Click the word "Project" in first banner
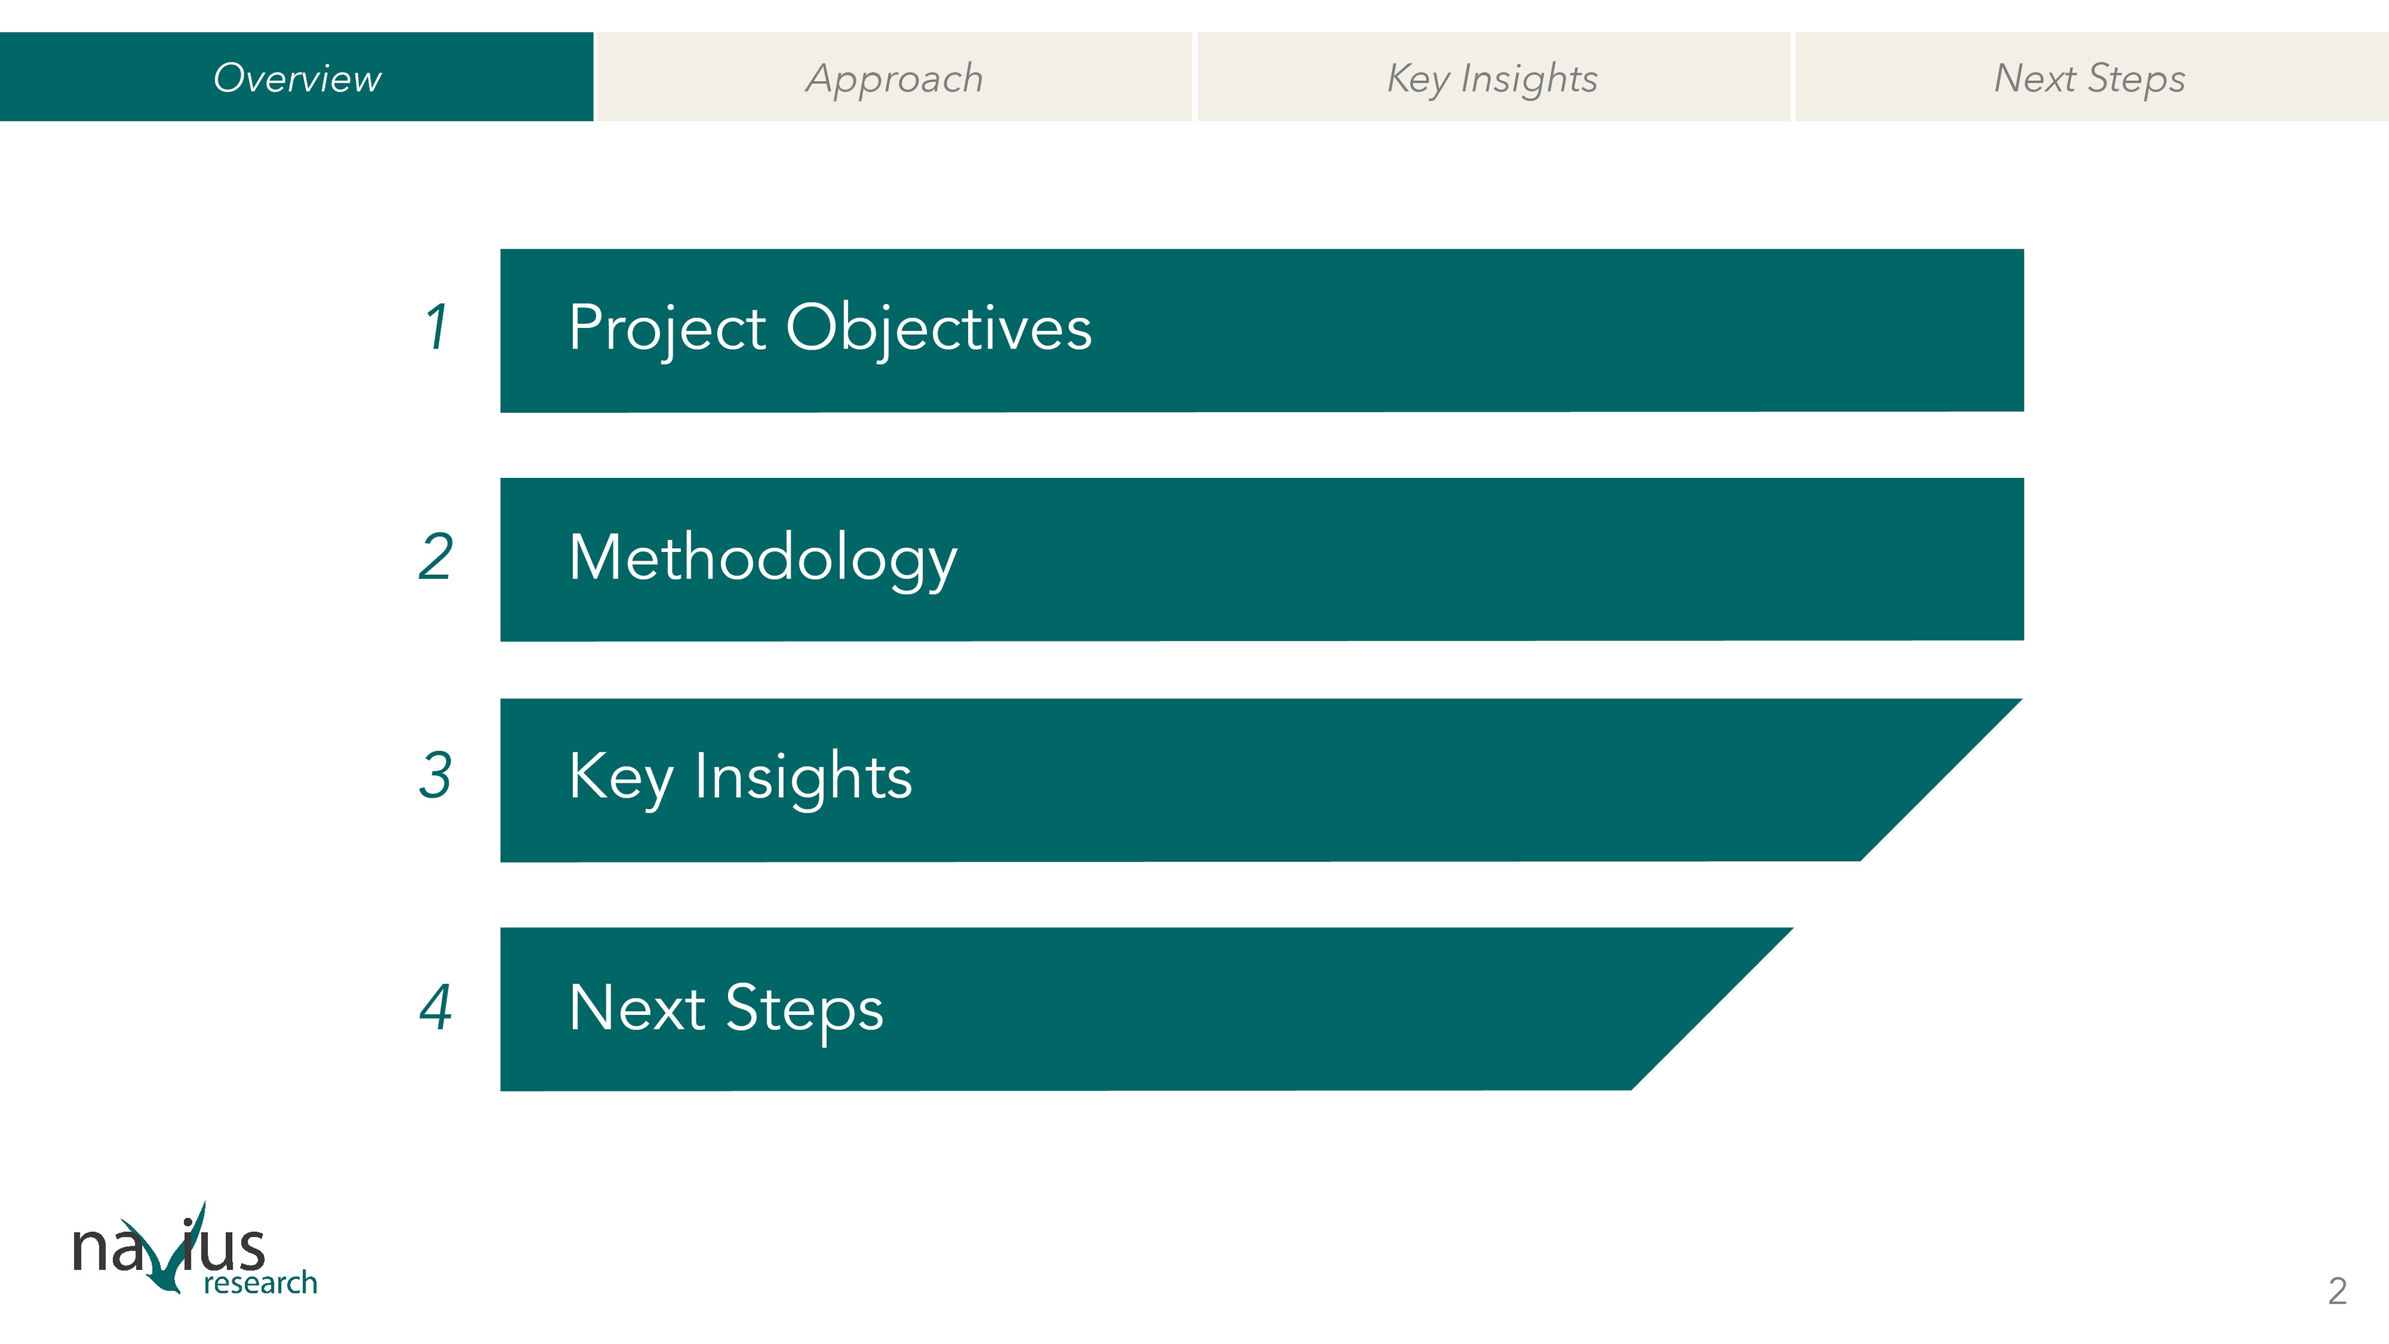Screen dimensions: 2389x1344 (x=668, y=329)
